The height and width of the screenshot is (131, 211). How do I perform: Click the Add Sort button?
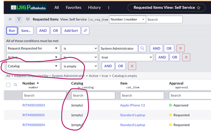tap(71, 31)
